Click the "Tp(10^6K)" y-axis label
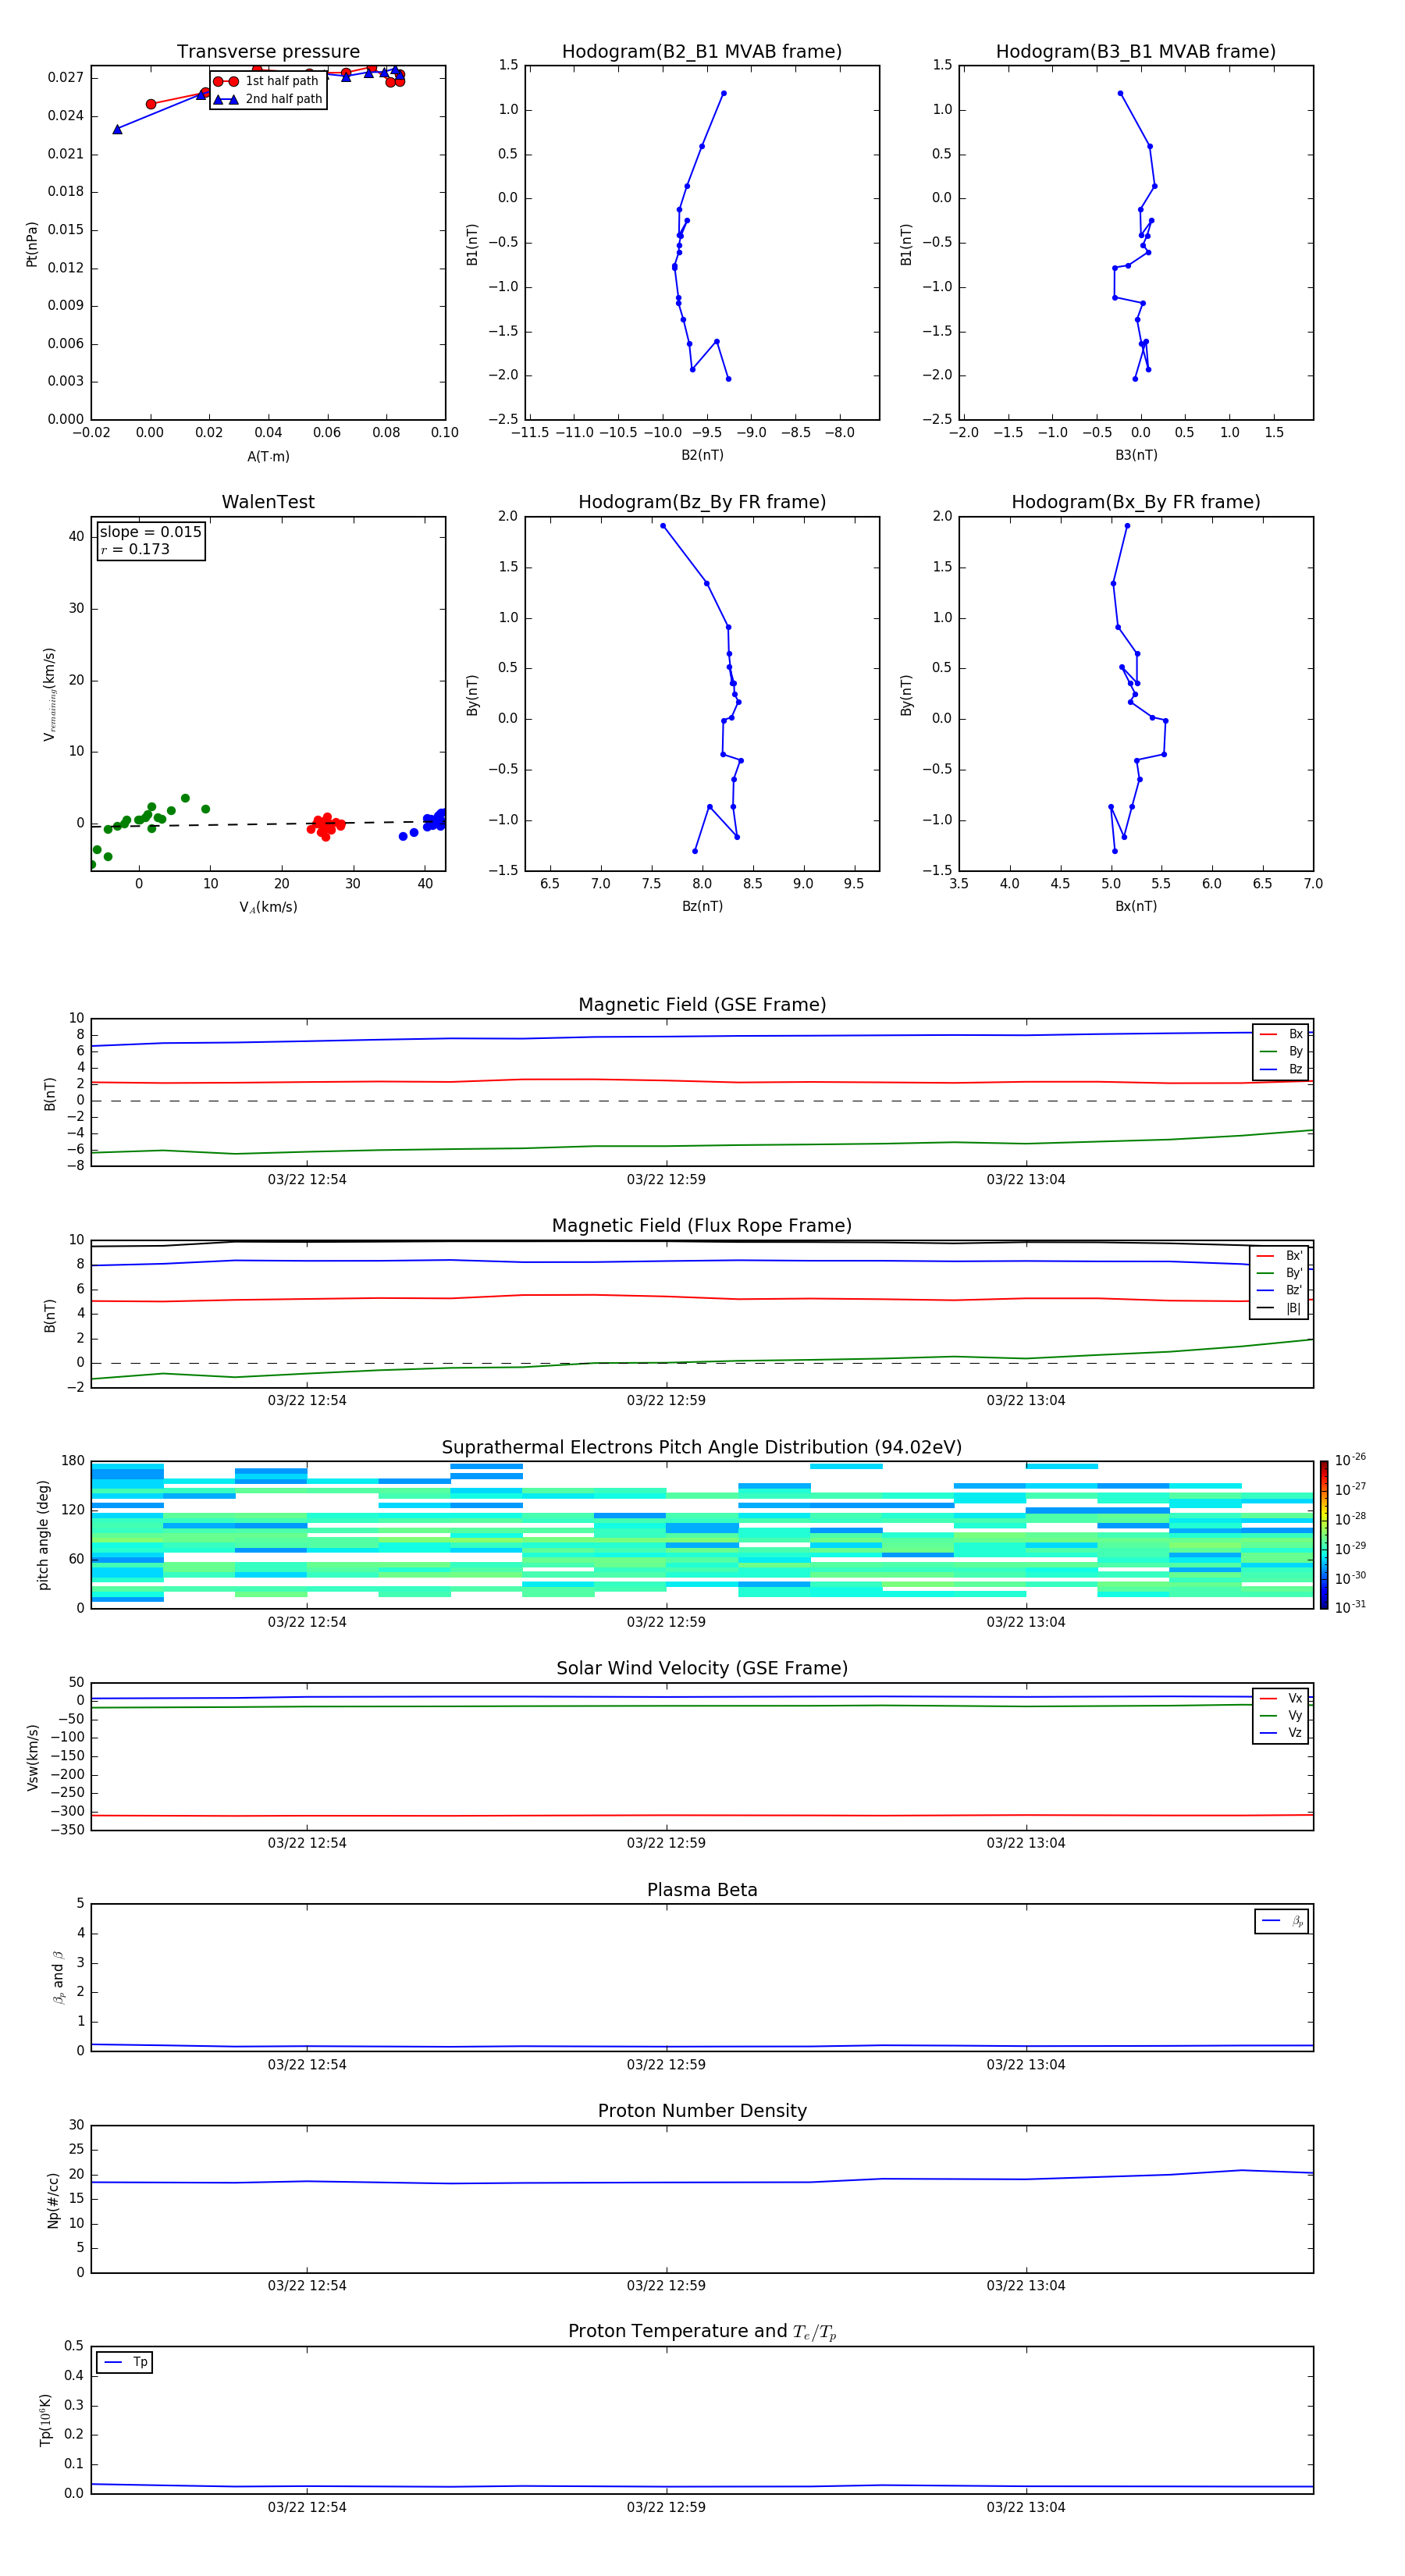 tap(45, 2420)
